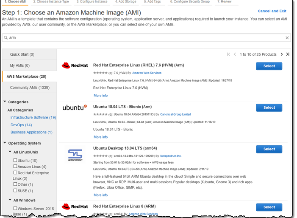This screenshot has height=218, width=297.
Task: Clear the 'arm' search text
Action: 287,38
